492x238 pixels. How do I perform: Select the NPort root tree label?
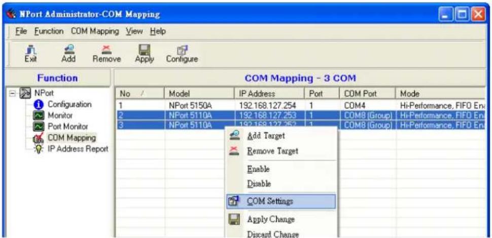pyautogui.click(x=43, y=93)
